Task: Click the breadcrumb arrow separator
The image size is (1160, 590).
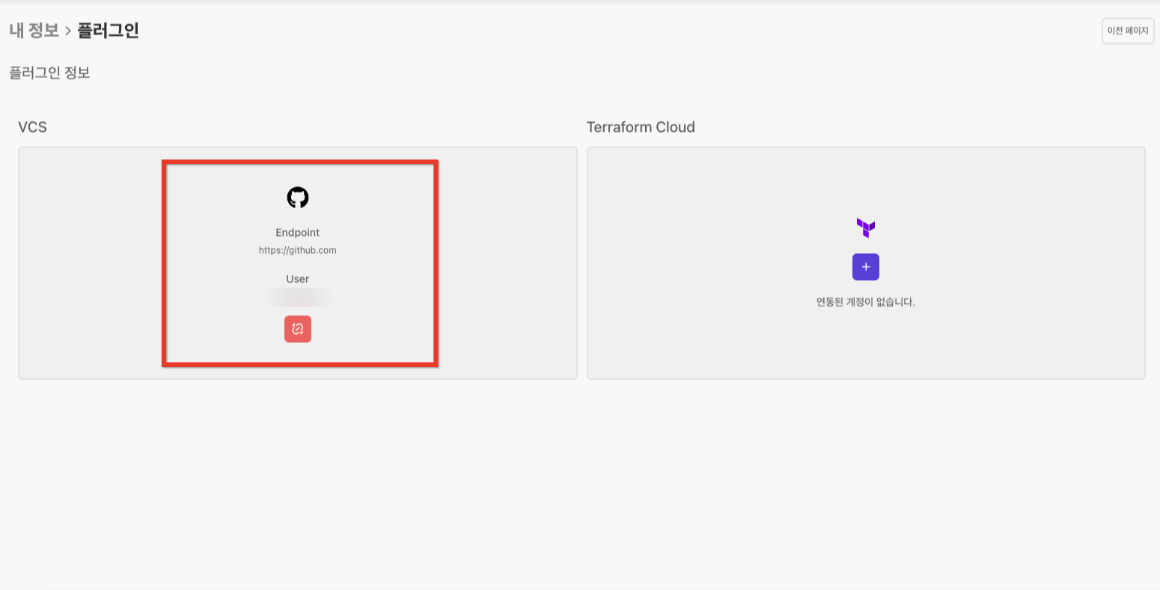Action: pos(68,31)
